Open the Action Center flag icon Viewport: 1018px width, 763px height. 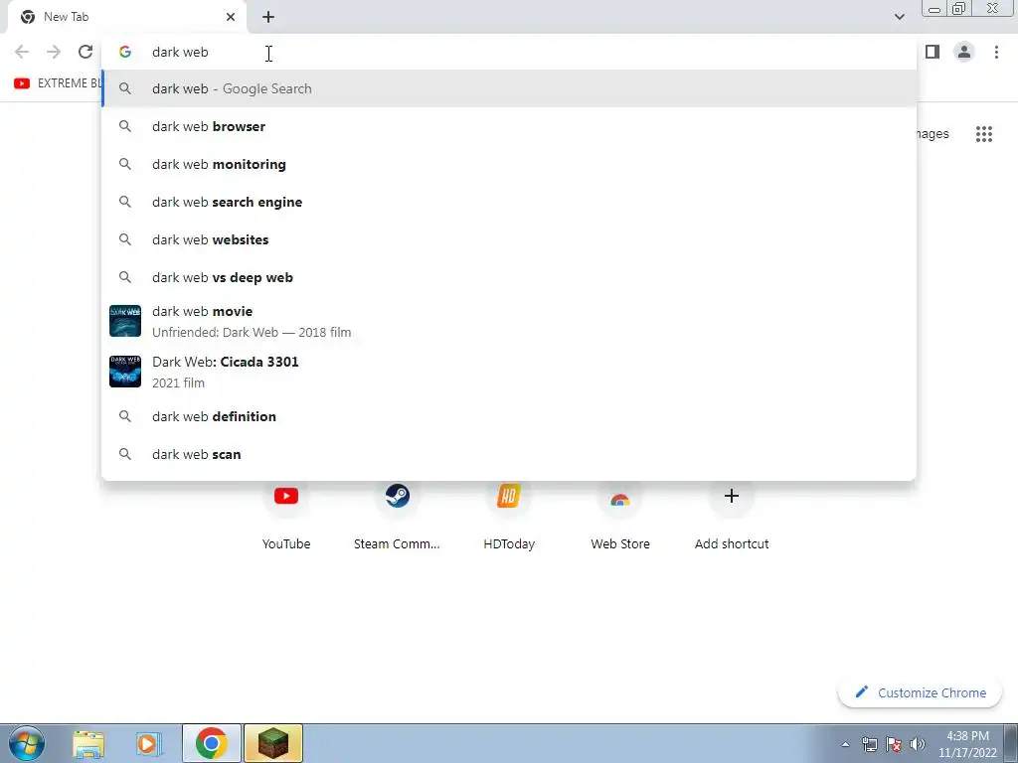894,744
